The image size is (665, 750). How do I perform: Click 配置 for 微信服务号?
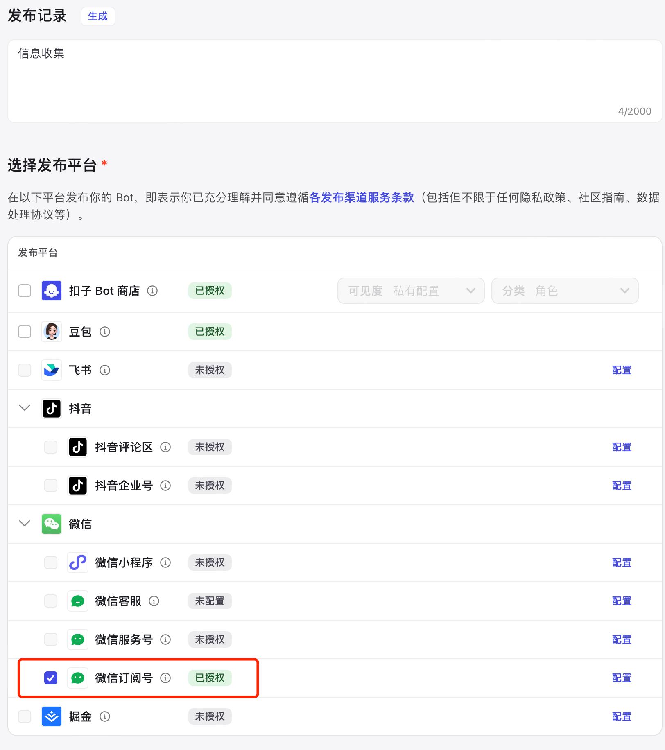(x=622, y=639)
